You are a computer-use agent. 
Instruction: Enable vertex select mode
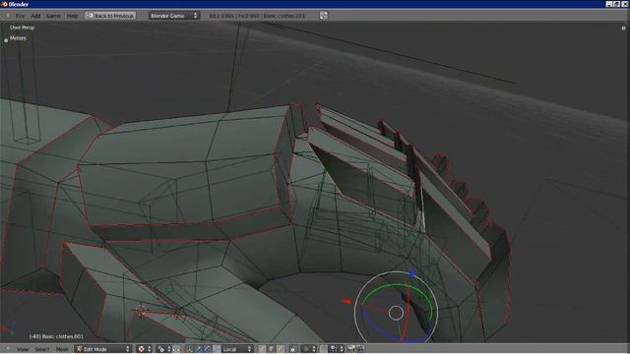(263, 349)
